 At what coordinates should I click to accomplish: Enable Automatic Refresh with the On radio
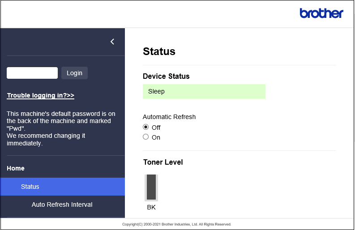(x=146, y=137)
